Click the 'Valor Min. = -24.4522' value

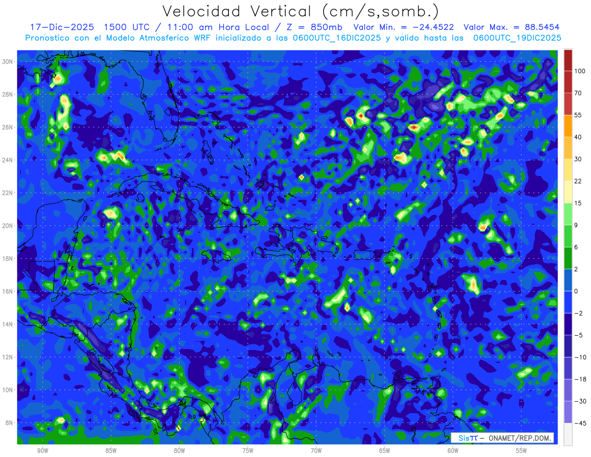[404, 27]
